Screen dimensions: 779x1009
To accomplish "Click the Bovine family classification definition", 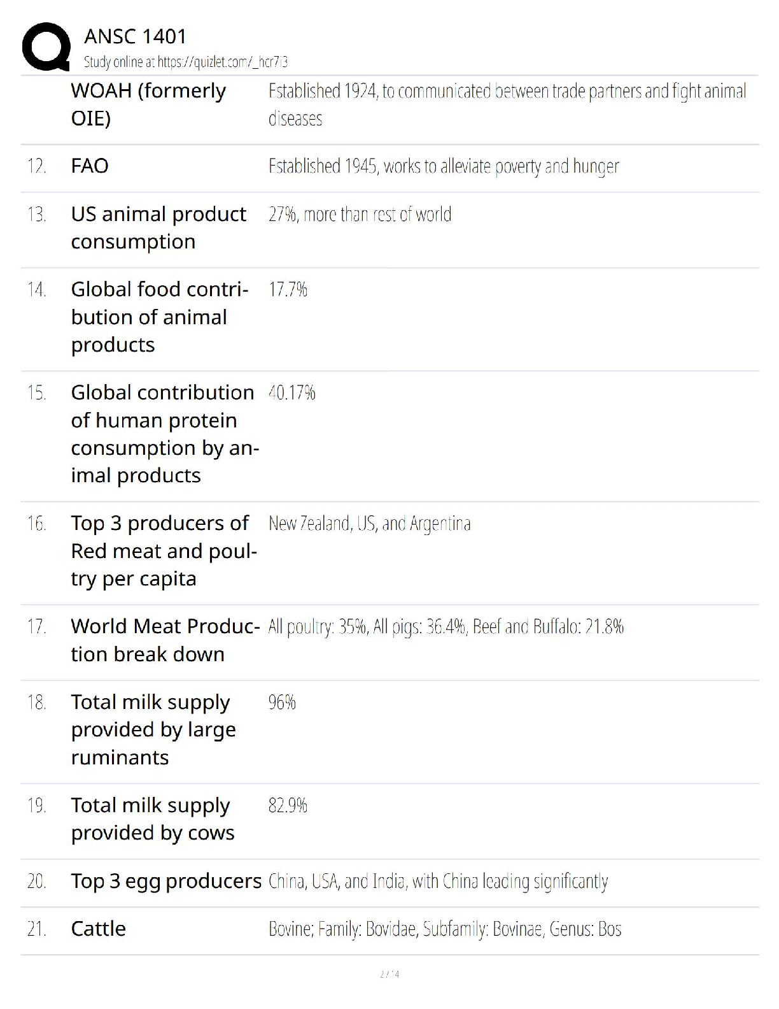I will coord(445,929).
